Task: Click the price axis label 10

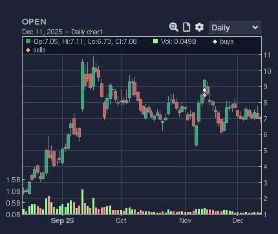Action: pyautogui.click(x=268, y=71)
